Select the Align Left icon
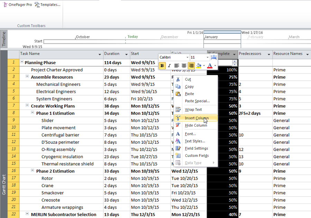This screenshot has width=311, height=218. 176,66
